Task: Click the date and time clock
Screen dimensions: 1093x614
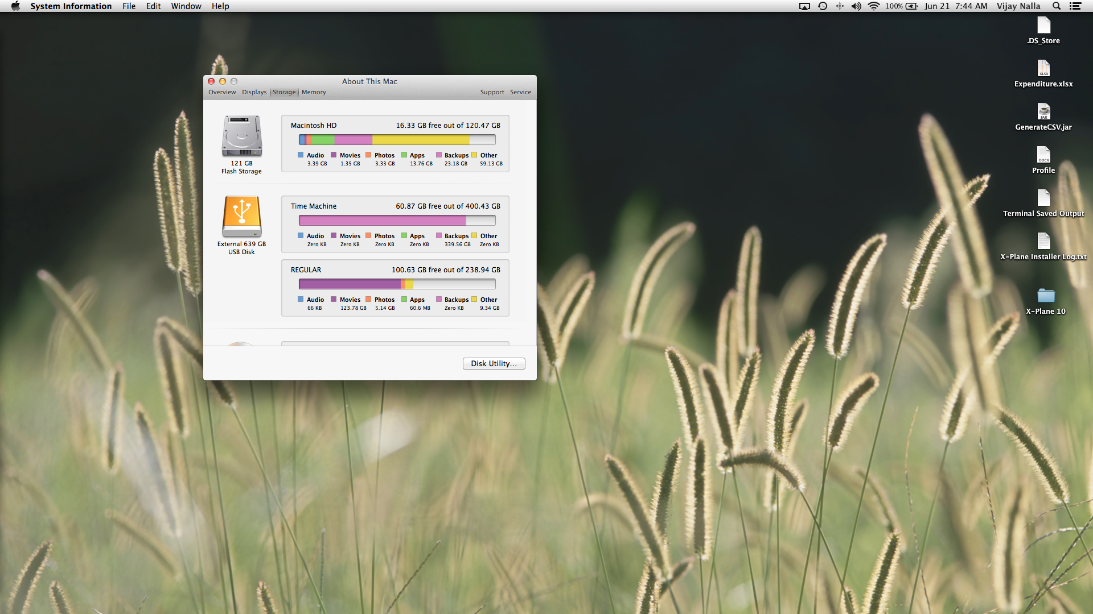Action: (x=956, y=6)
